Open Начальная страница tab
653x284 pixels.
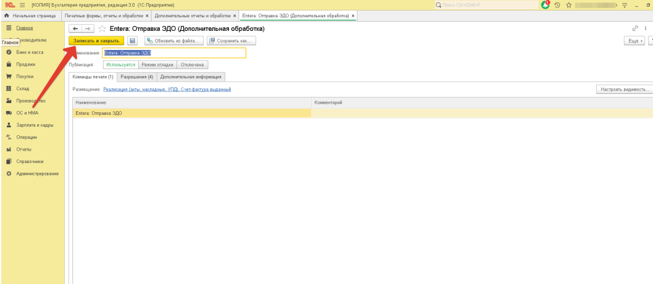click(x=30, y=16)
